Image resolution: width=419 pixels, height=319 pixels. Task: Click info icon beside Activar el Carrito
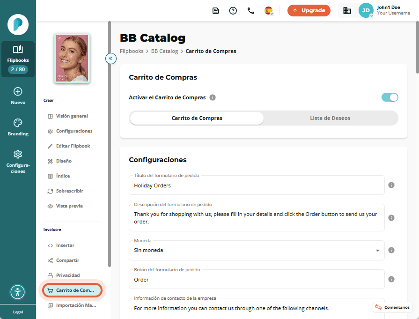(x=213, y=97)
